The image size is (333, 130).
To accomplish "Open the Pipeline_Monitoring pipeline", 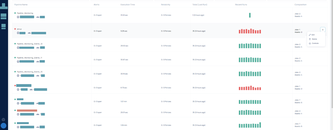I will [25, 13].
